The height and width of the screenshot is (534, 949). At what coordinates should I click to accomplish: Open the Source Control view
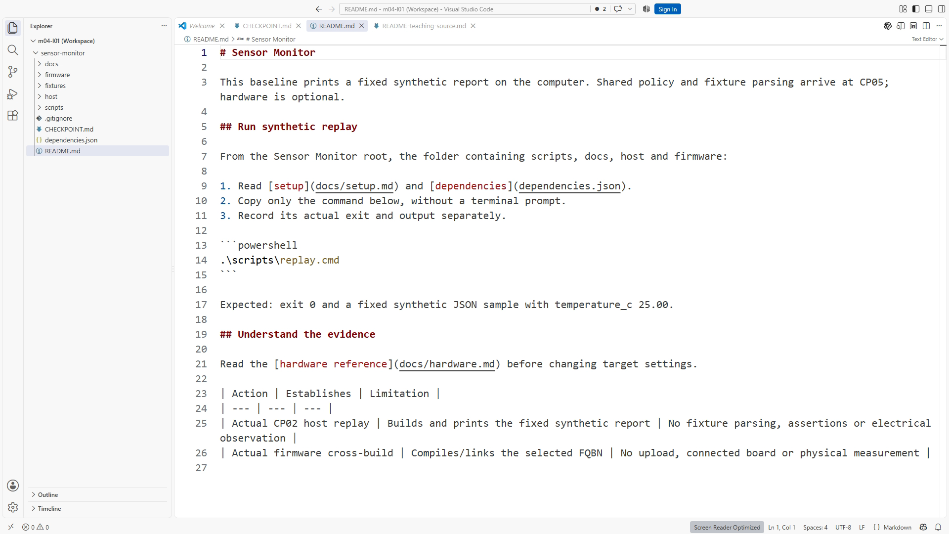pyautogui.click(x=13, y=72)
